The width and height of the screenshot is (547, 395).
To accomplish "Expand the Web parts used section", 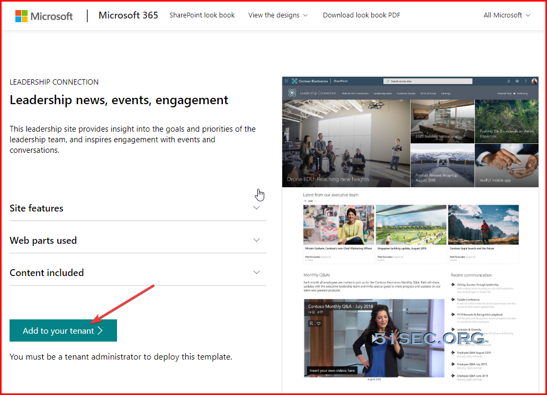I will click(138, 241).
